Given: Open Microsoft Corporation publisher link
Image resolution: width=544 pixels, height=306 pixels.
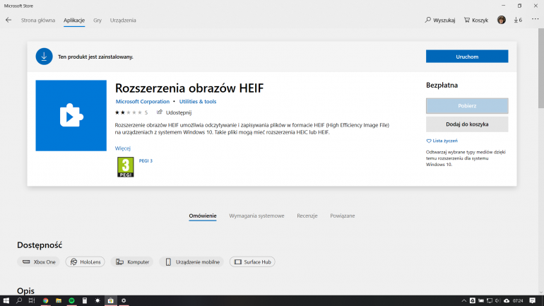Looking at the screenshot, I should [x=142, y=101].
